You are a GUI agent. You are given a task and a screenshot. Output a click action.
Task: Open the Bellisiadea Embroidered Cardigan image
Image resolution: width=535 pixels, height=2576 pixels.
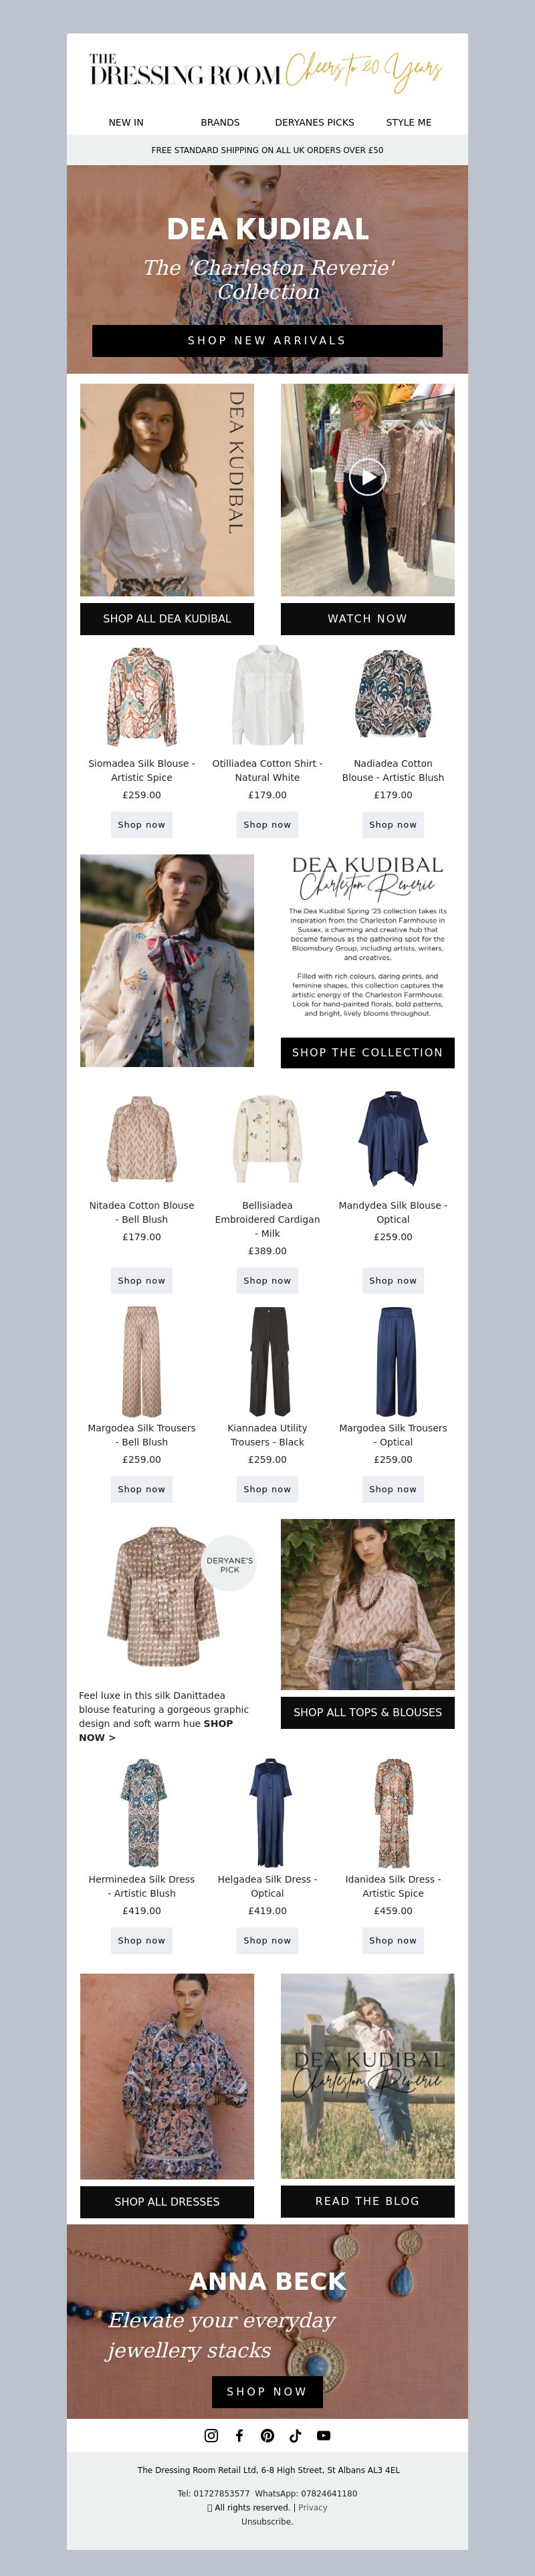tap(267, 1139)
